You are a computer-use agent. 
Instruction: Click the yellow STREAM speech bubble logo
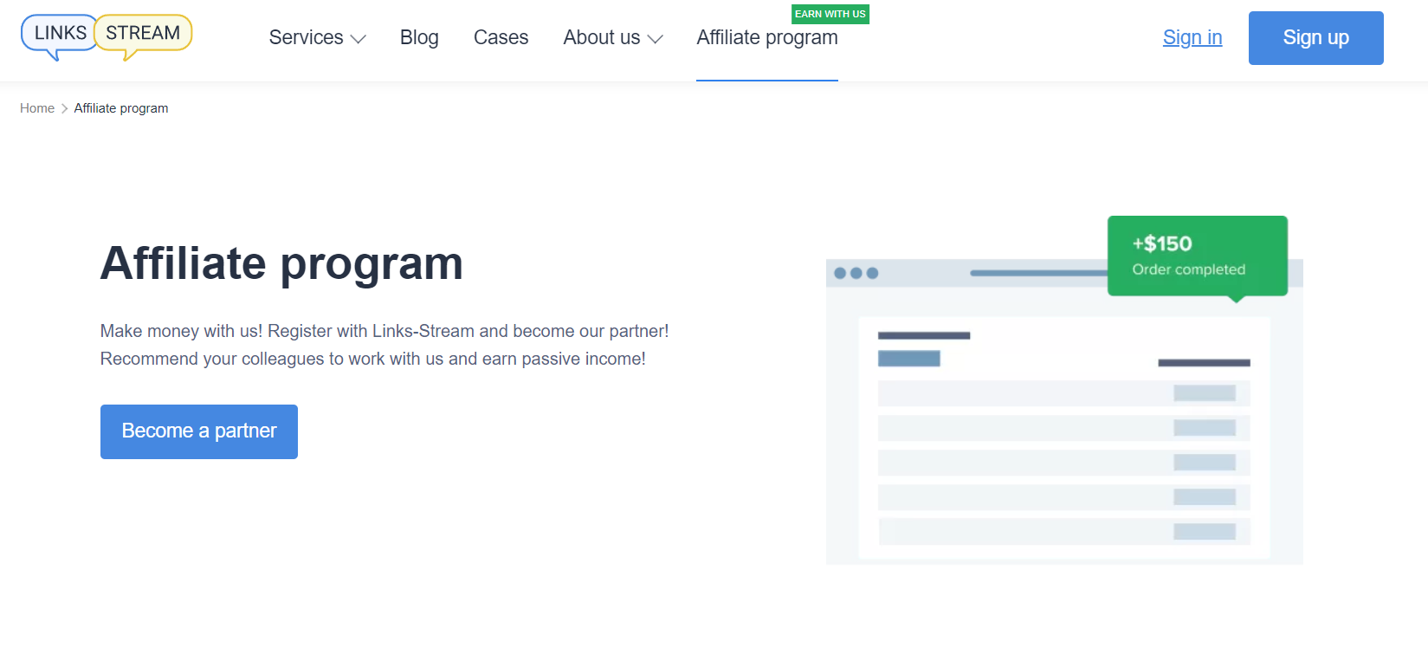(144, 34)
